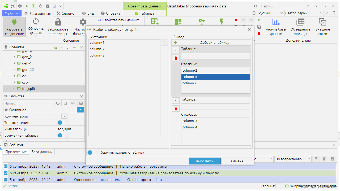Open the Комментарии dropdown in properties
340x191 pixels.
pos(64,116)
